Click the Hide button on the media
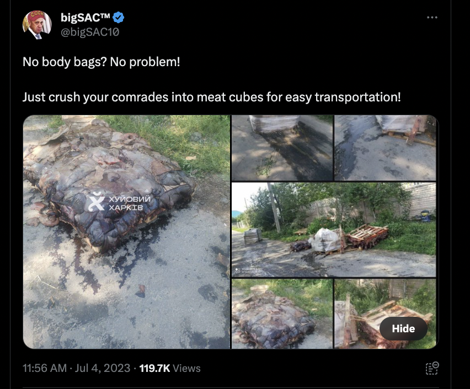 click(403, 328)
